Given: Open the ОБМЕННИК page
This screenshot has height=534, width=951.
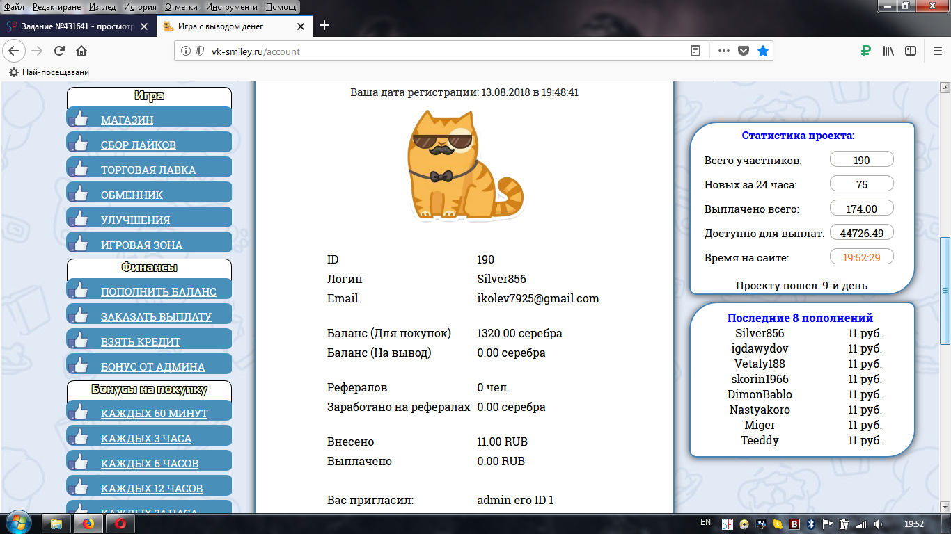Looking at the screenshot, I should 132,195.
